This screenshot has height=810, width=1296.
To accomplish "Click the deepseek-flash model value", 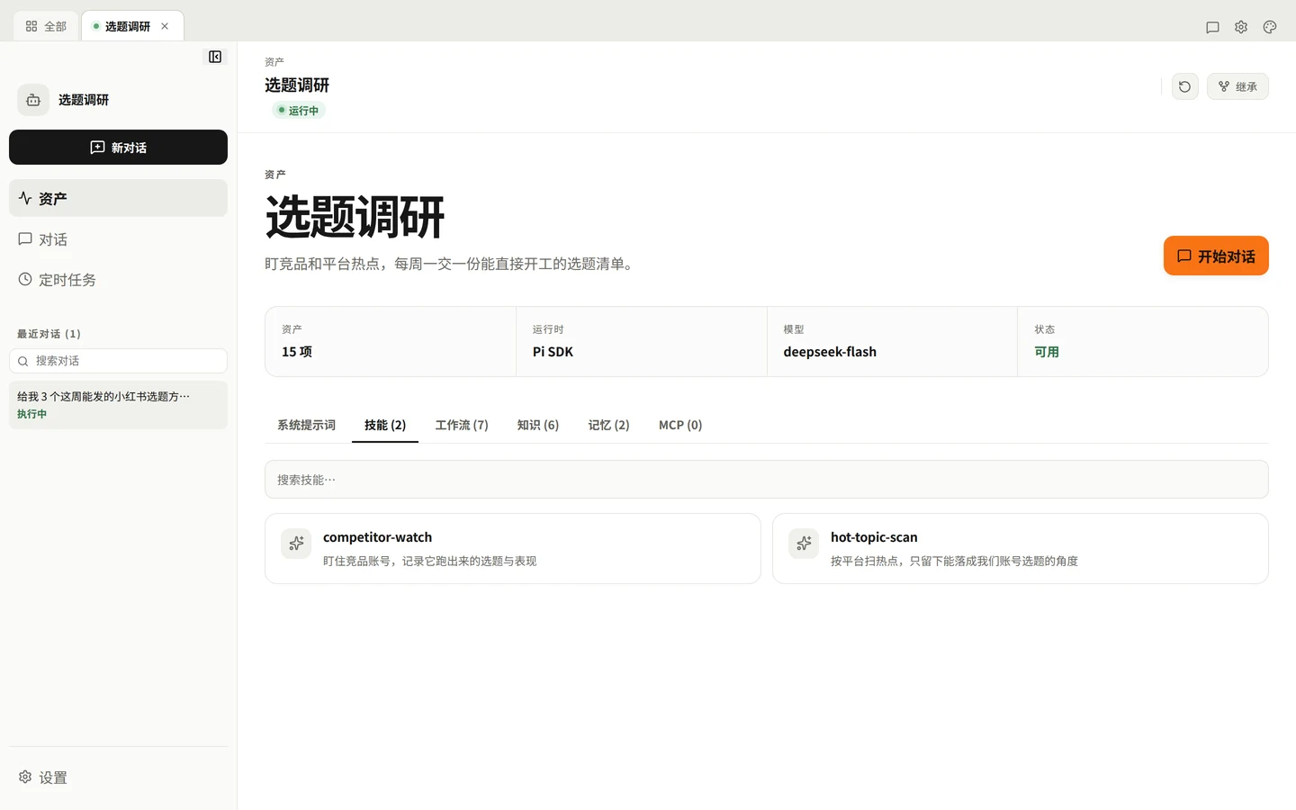I will click(830, 352).
